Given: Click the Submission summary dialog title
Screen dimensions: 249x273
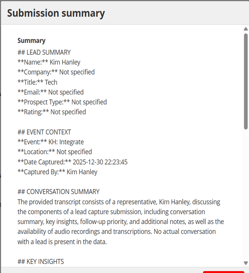Looking at the screenshot, I should click(56, 13).
